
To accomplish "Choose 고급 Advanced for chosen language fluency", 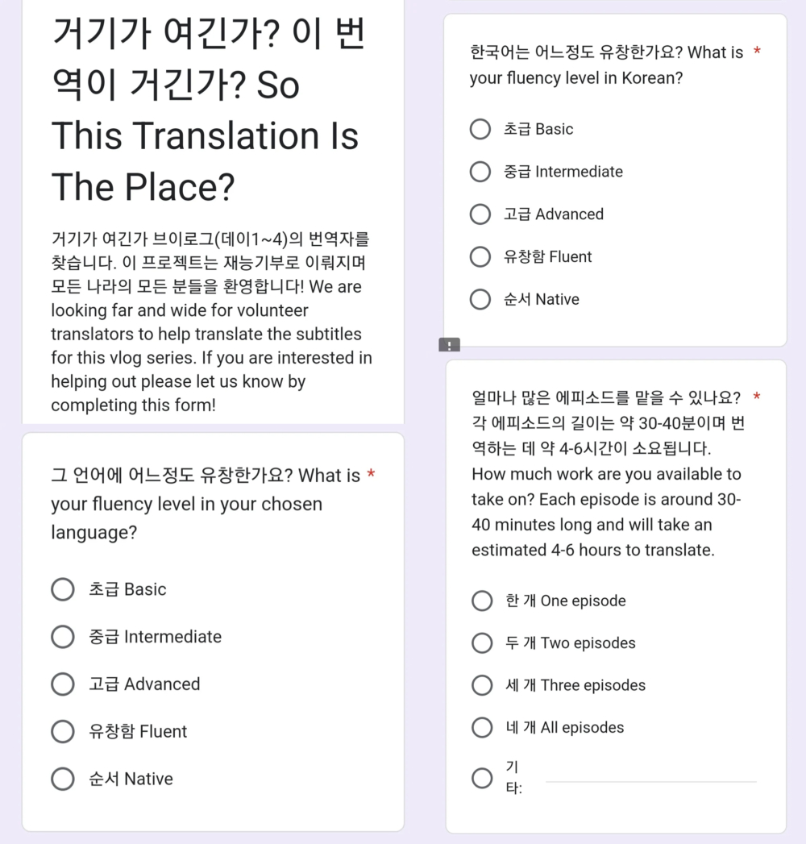I will pyautogui.click(x=63, y=684).
